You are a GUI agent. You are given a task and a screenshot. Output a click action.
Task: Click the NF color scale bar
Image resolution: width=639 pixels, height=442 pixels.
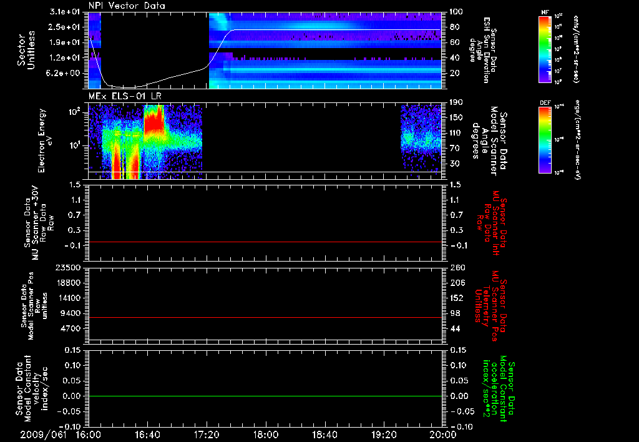coord(545,49)
